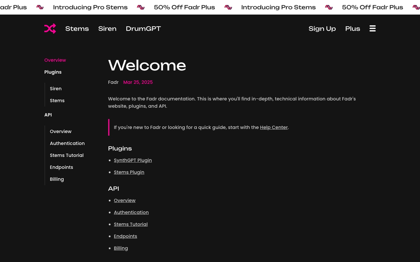Screen dimensions: 420x262
Task: Open Endpoints in sidebar
Action: click(x=62, y=167)
